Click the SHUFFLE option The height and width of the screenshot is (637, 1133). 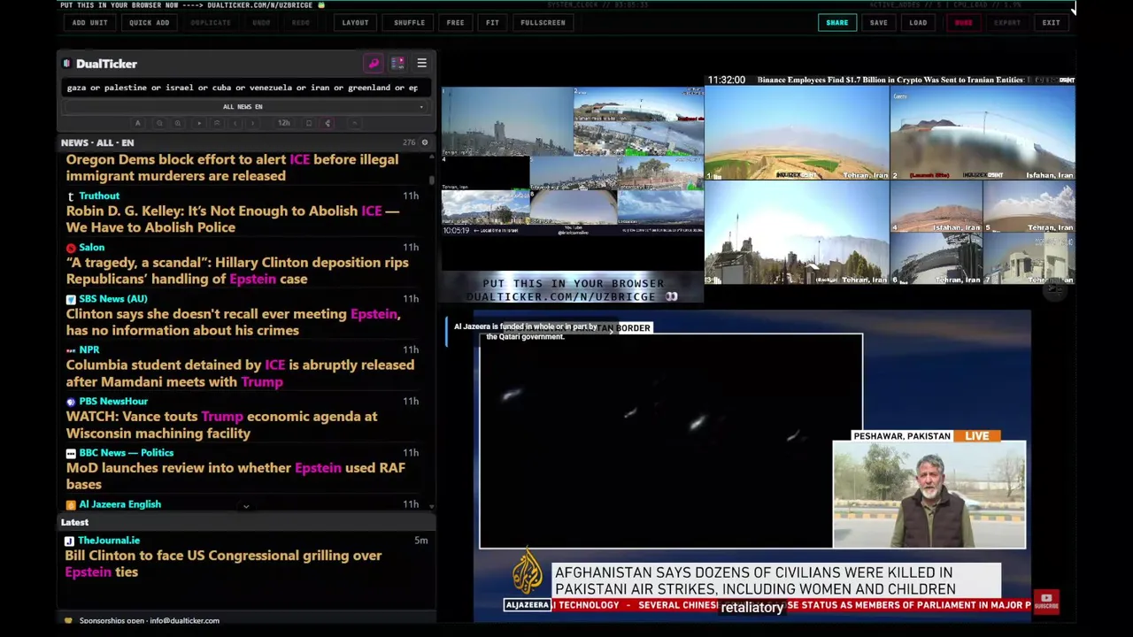(x=409, y=23)
